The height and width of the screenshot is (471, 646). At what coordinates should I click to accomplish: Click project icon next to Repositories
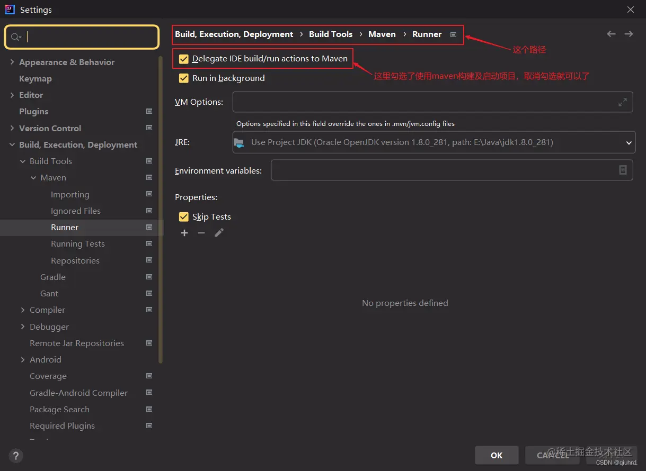tap(149, 260)
